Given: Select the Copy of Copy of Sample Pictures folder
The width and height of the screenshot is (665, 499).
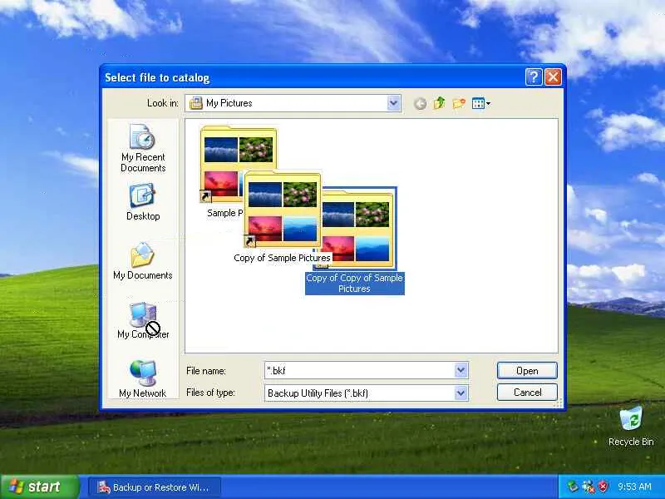Looking at the screenshot, I should 358,230.
